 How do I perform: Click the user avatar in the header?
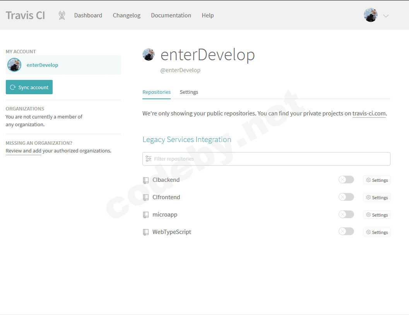point(371,15)
